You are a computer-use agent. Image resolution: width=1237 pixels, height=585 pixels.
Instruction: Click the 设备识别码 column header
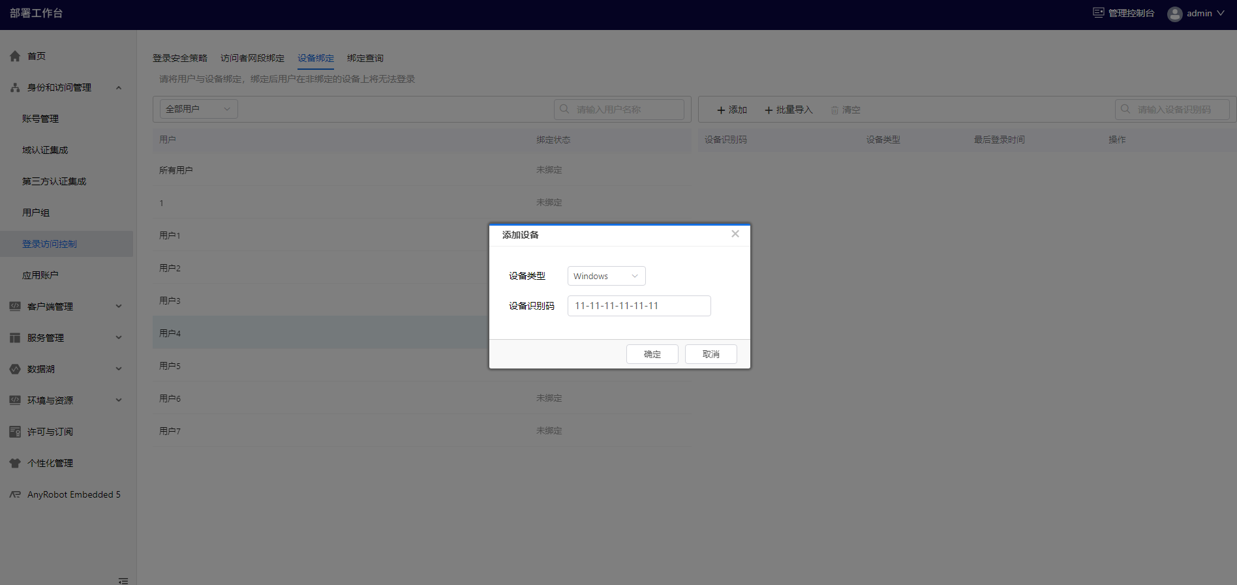click(725, 140)
